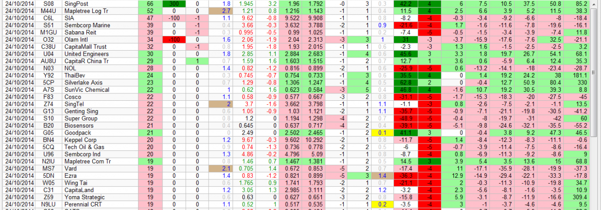Select the 181.1 value in ThaiBev row
This screenshot has height=210, width=601.
tap(586, 75)
